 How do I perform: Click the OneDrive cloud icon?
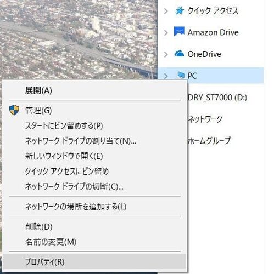179,54
